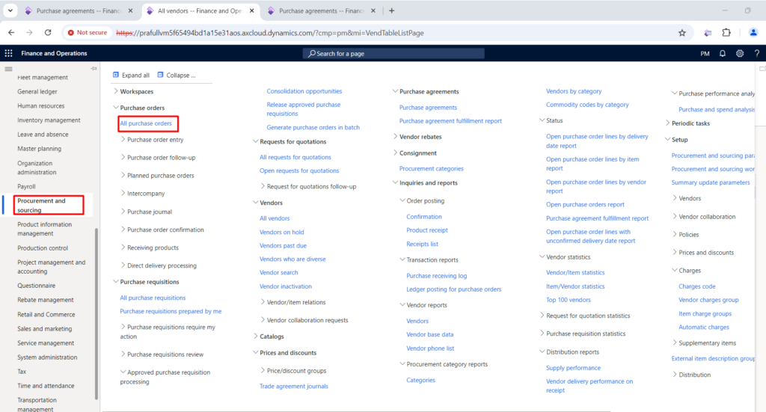Expand Purchase order entry group
Screen dimensions: 766x412
point(123,139)
